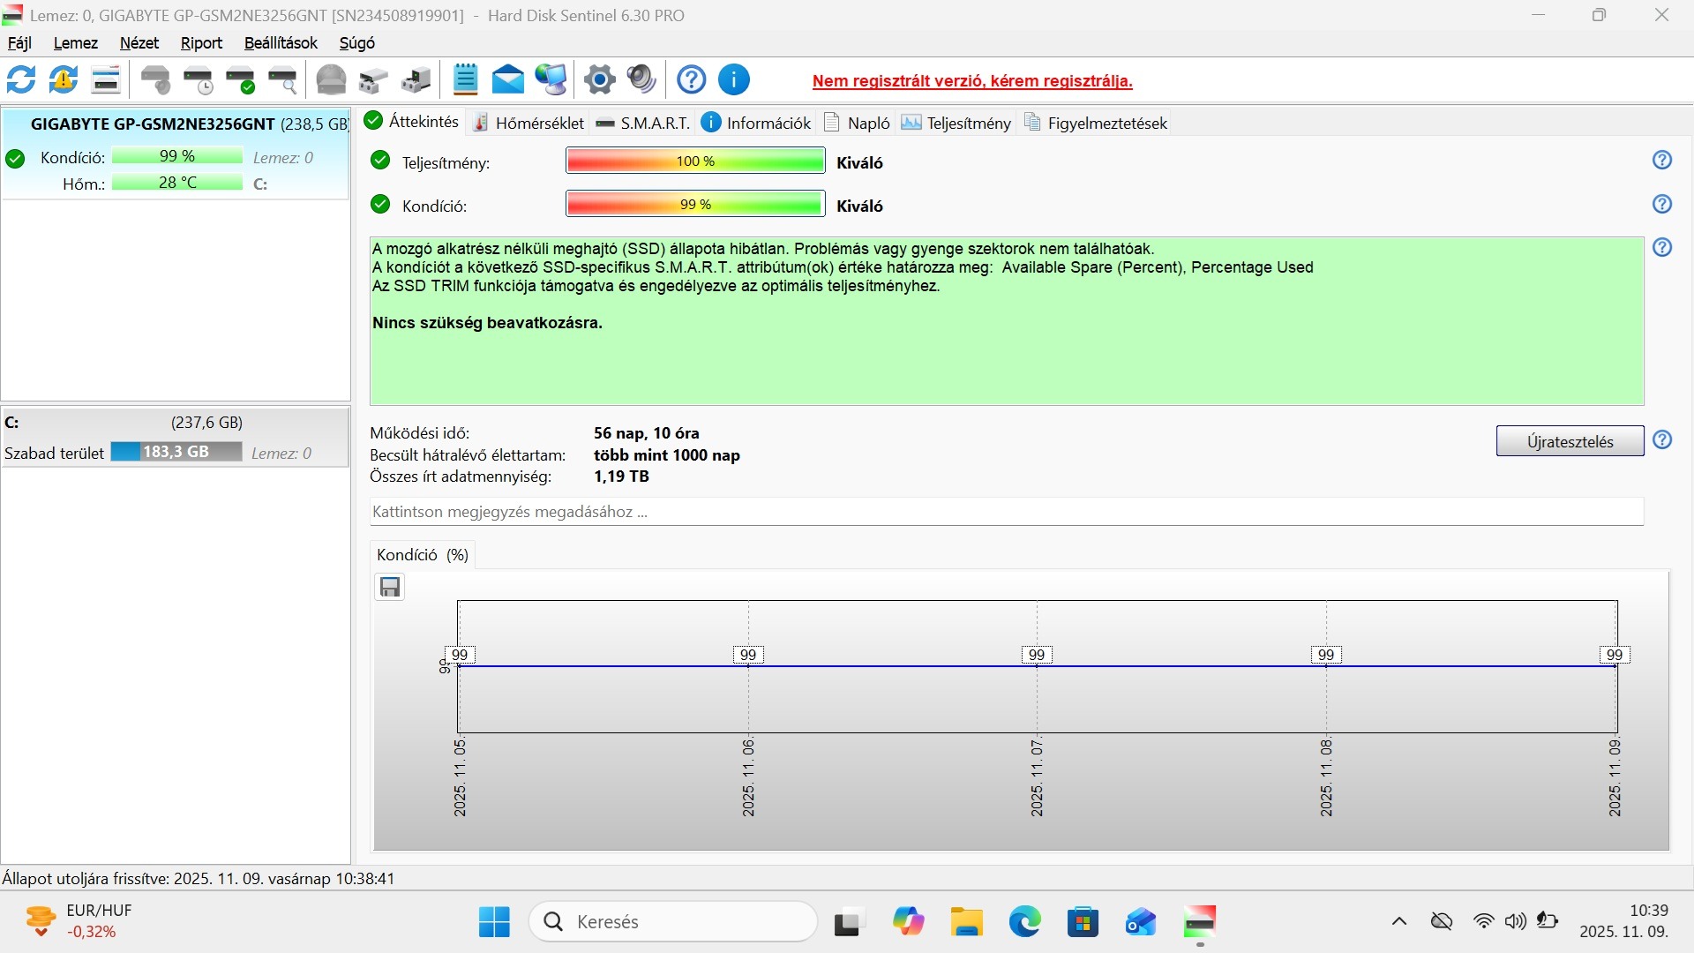Click the comment input field
1694x953 pixels.
click(1006, 512)
